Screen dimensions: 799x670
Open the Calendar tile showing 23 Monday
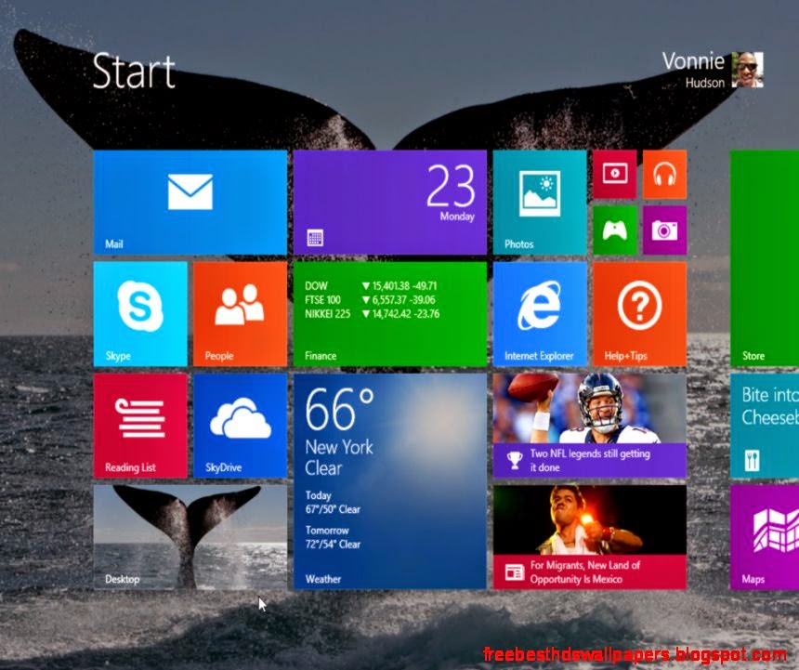[x=390, y=203]
